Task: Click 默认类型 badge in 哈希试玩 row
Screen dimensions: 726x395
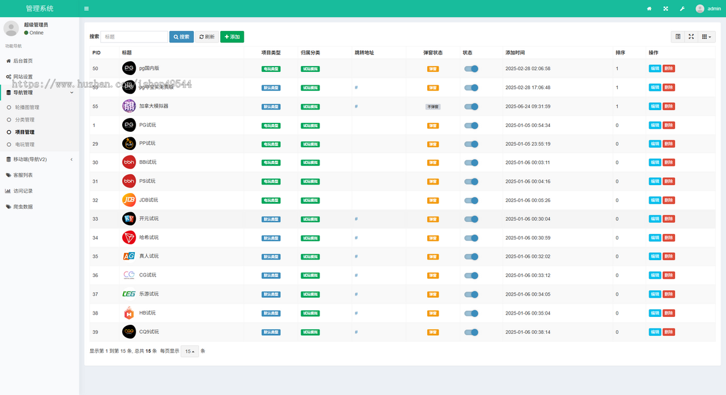Action: point(271,238)
